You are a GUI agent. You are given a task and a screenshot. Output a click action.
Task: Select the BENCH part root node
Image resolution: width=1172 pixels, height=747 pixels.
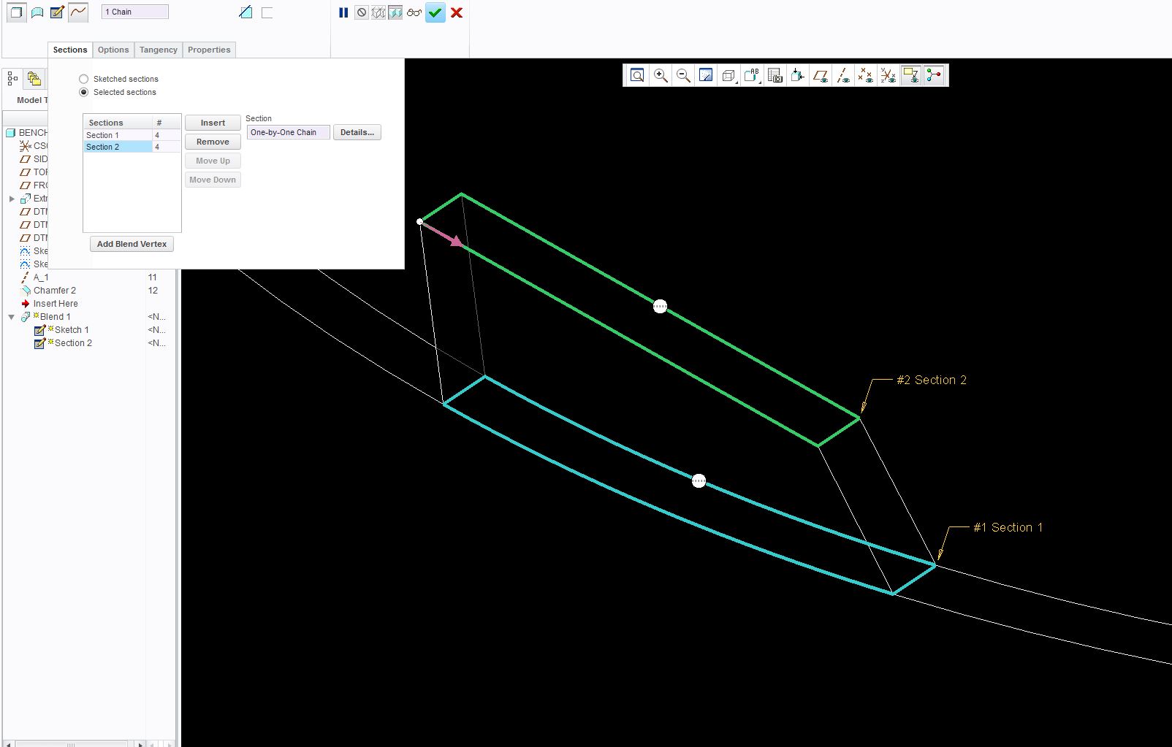click(33, 133)
